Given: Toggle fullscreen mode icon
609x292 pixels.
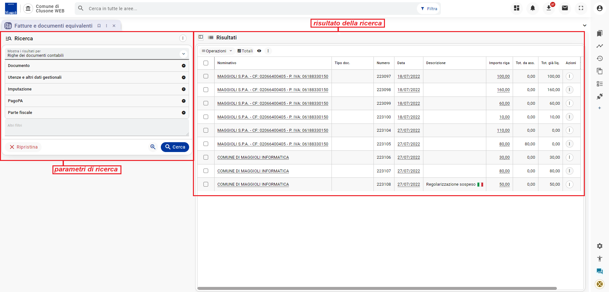Looking at the screenshot, I should (581, 8).
